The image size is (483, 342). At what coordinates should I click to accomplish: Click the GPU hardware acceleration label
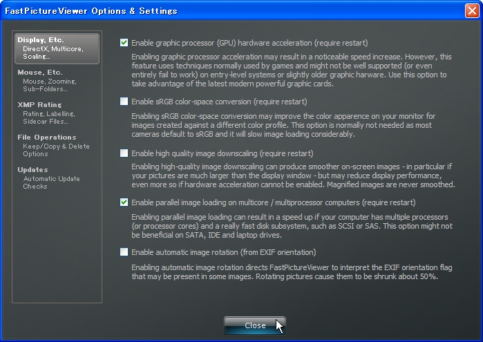pos(249,43)
